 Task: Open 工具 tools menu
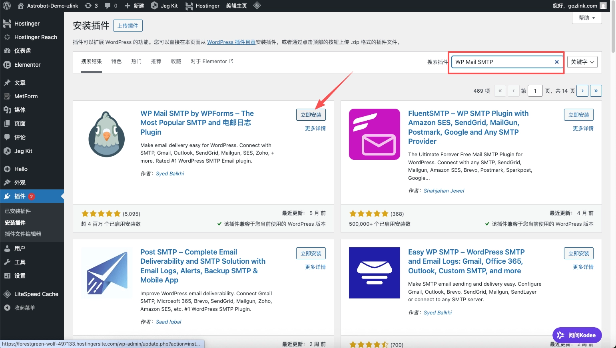(x=32, y=262)
